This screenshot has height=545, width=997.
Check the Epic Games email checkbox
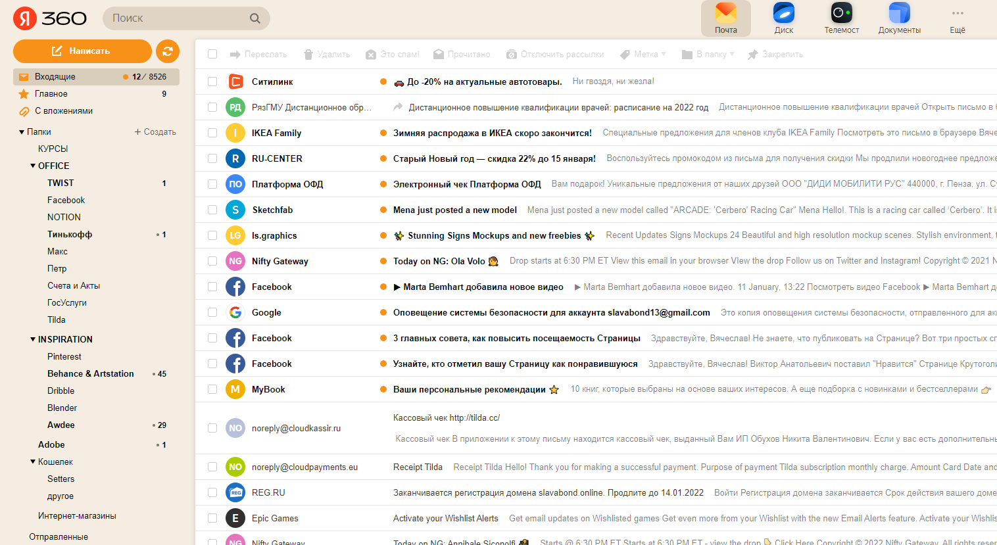tap(212, 518)
